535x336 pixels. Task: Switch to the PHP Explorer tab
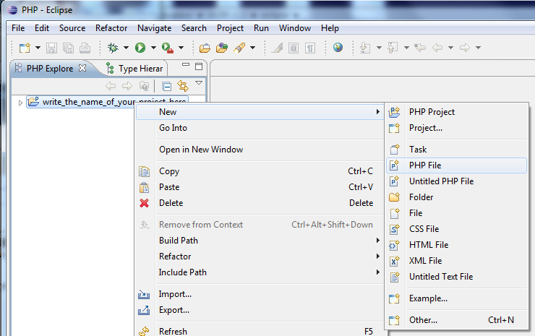pos(50,69)
